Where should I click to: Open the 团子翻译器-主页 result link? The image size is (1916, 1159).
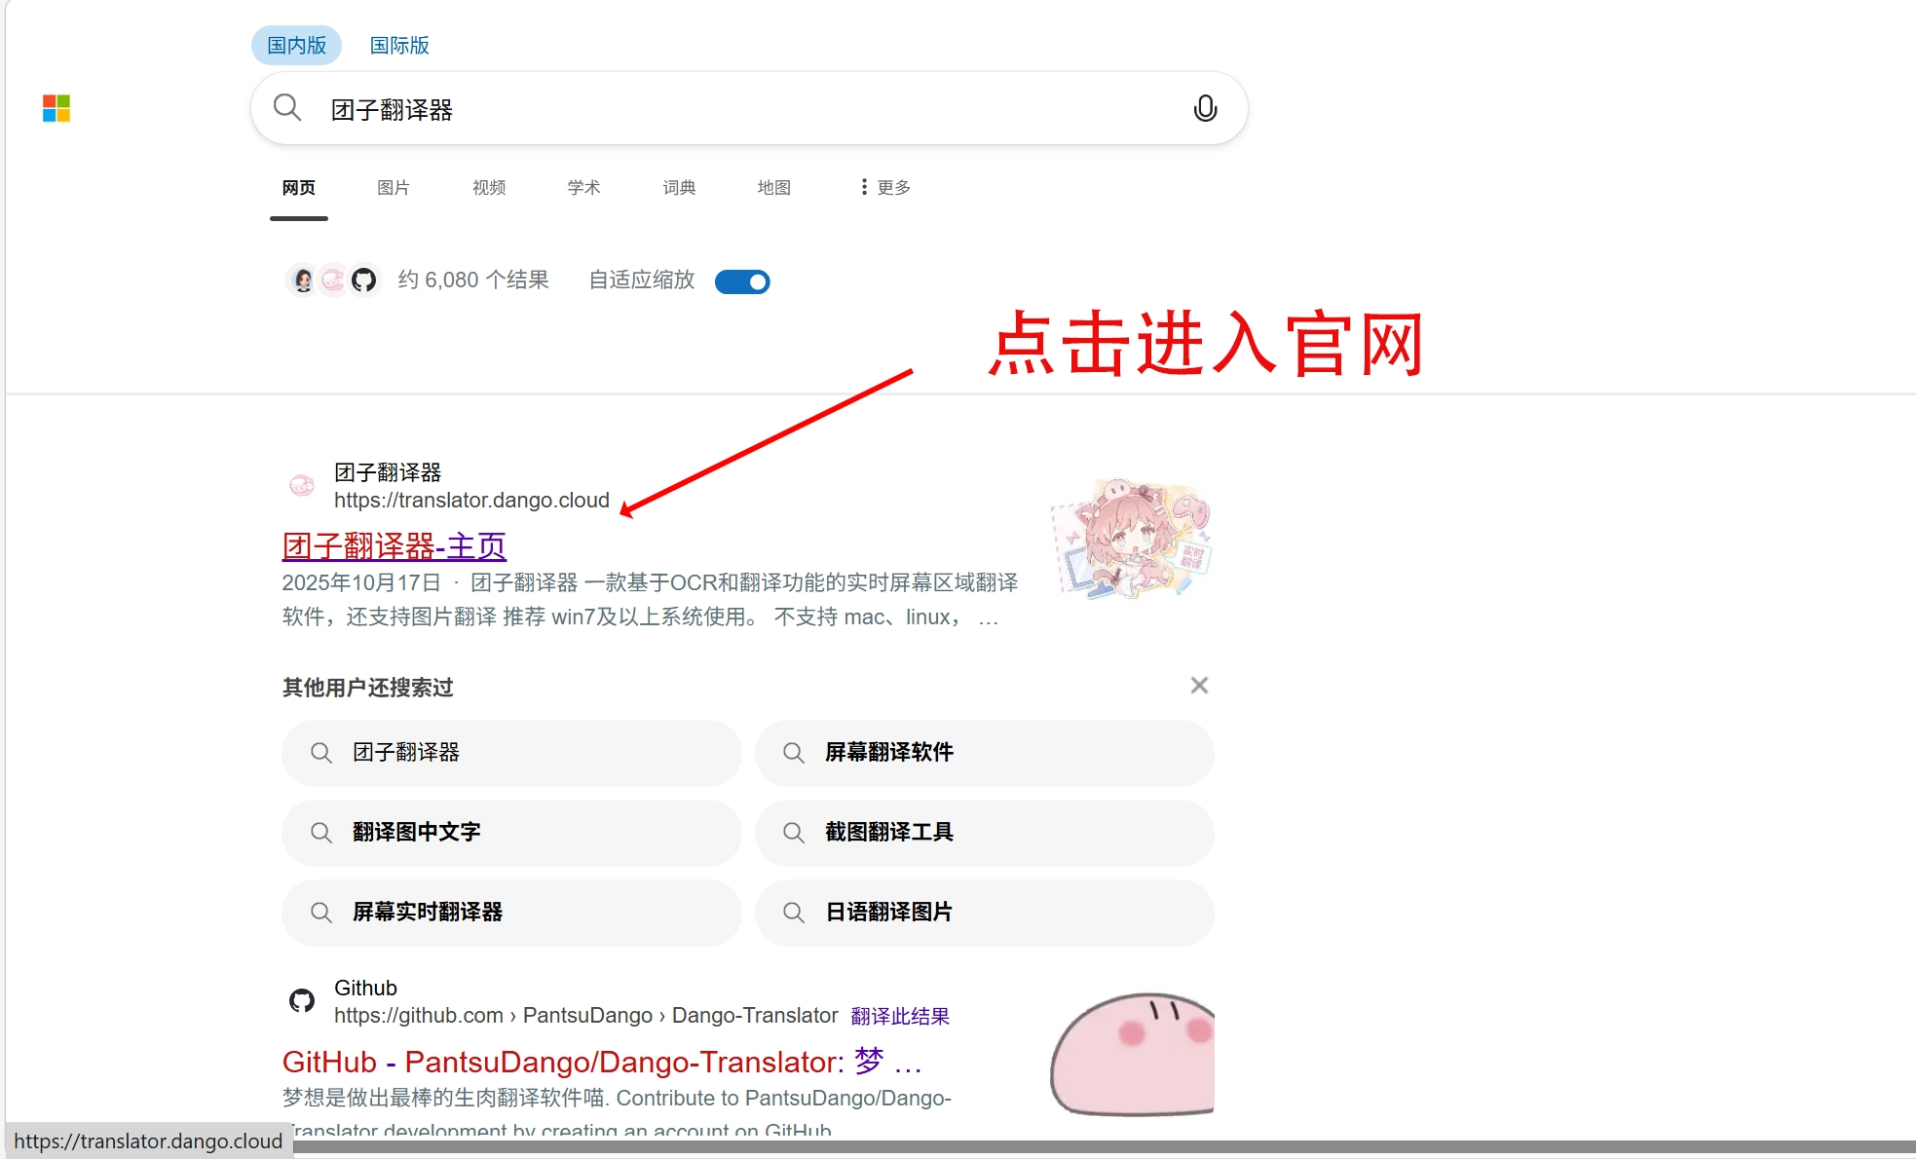pyautogui.click(x=394, y=546)
